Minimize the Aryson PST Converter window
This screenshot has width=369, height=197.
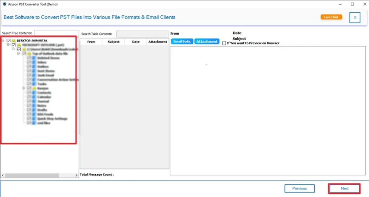[x=340, y=4]
